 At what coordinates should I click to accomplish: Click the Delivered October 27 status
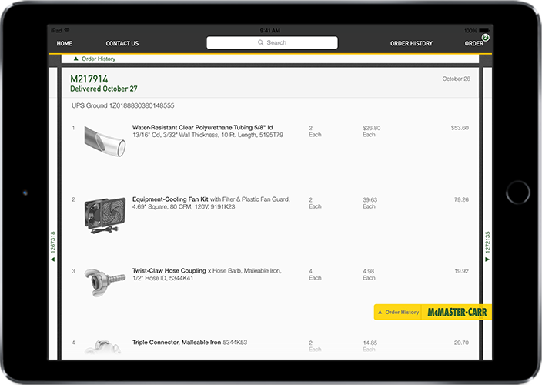click(x=104, y=89)
